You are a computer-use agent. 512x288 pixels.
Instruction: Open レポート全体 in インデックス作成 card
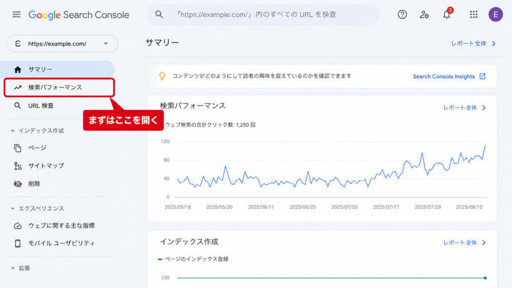460,242
